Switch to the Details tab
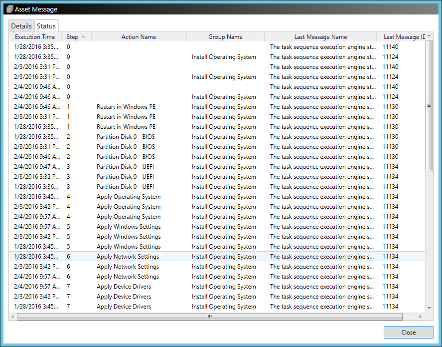 pos(21,25)
